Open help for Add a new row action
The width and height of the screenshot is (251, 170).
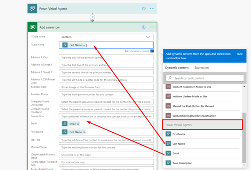[x=143, y=27]
